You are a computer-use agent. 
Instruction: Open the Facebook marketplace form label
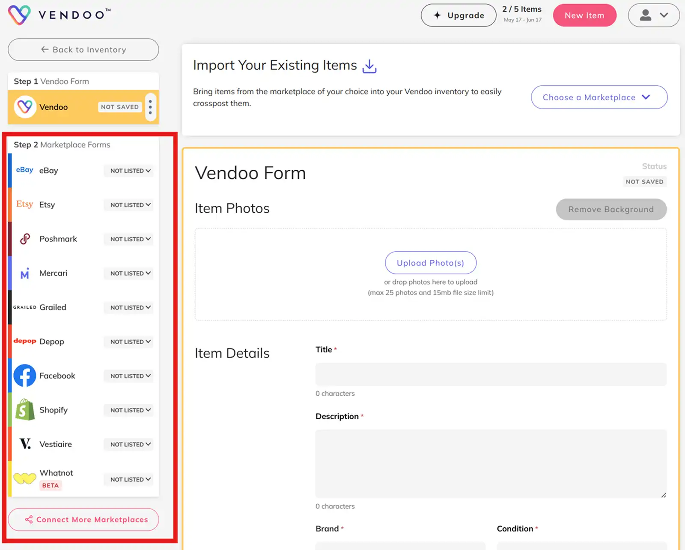click(x=57, y=376)
